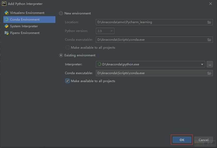Uncheck the ticked Make available to all projects checkbox
Image resolution: width=217 pixels, height=148 pixels.
point(68,81)
